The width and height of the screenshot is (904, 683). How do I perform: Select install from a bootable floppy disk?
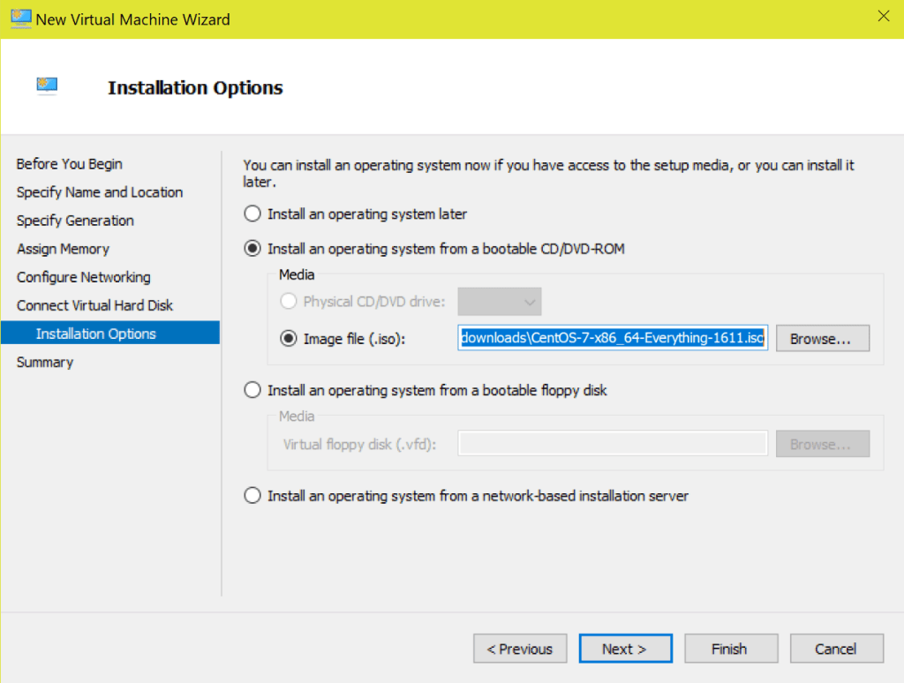(252, 389)
